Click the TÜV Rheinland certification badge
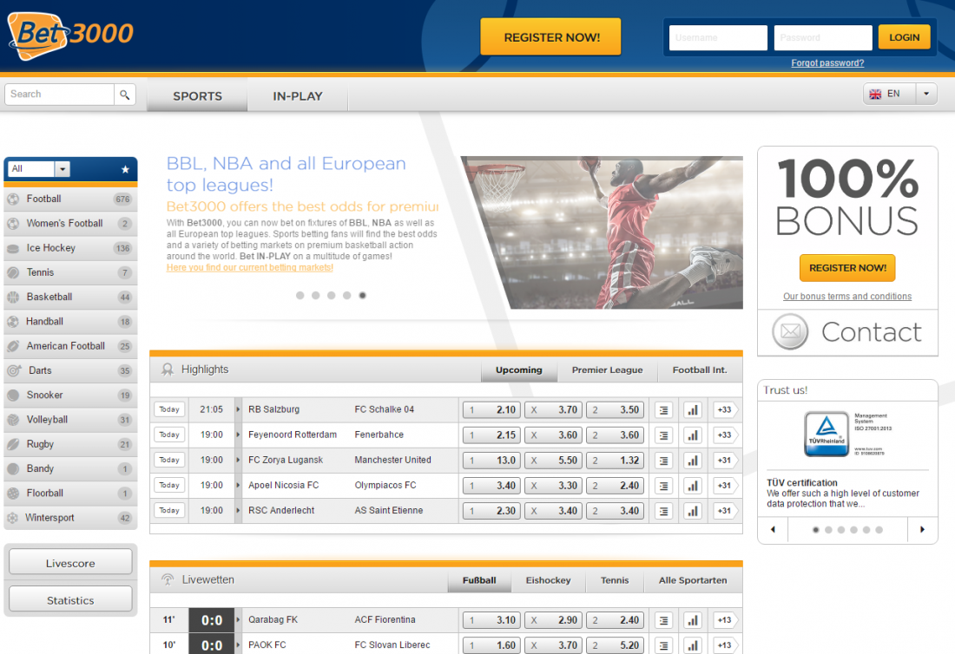955x654 pixels. [827, 434]
